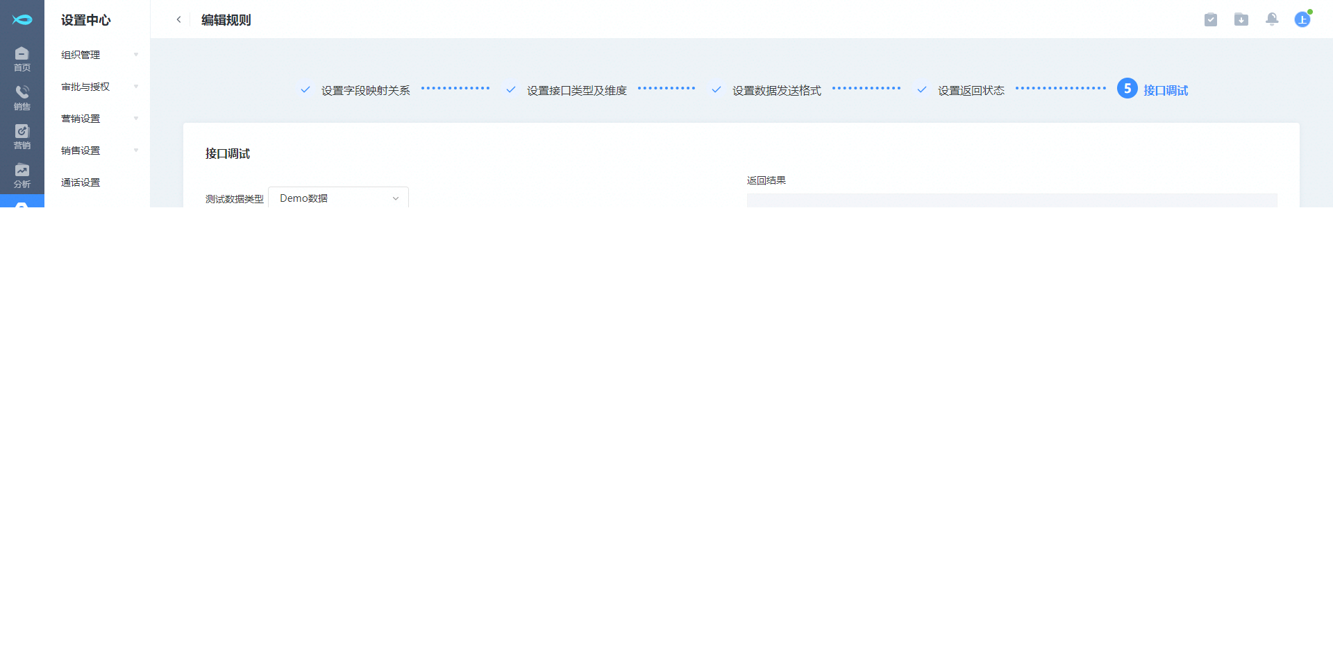Open the download folder icon in the header
Viewport: 1333px width, 672px height.
tap(1241, 19)
